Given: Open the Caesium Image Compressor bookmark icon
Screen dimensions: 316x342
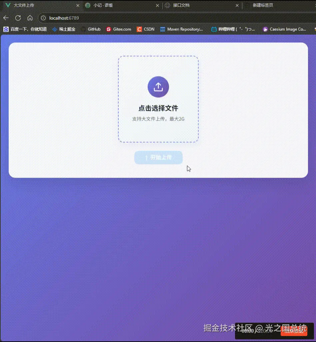Looking at the screenshot, I should coord(265,29).
